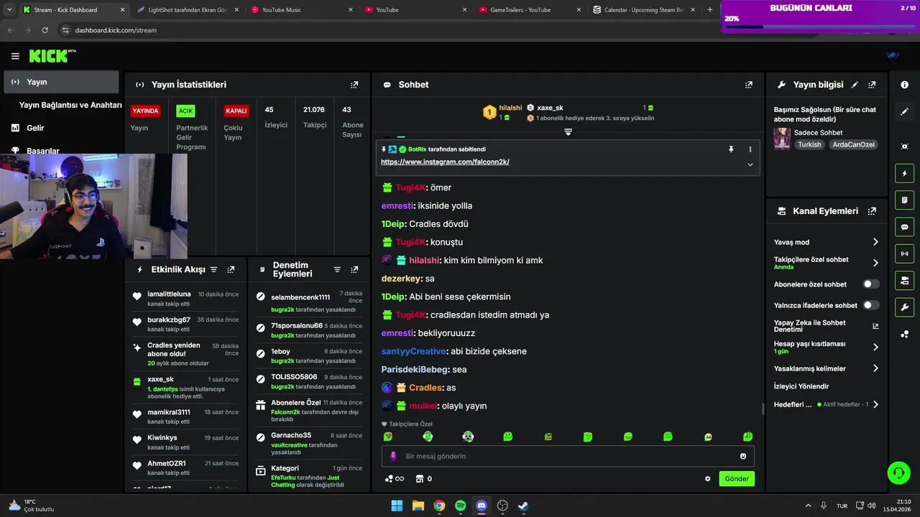Click İzleyici Yönlendir option

point(801,386)
